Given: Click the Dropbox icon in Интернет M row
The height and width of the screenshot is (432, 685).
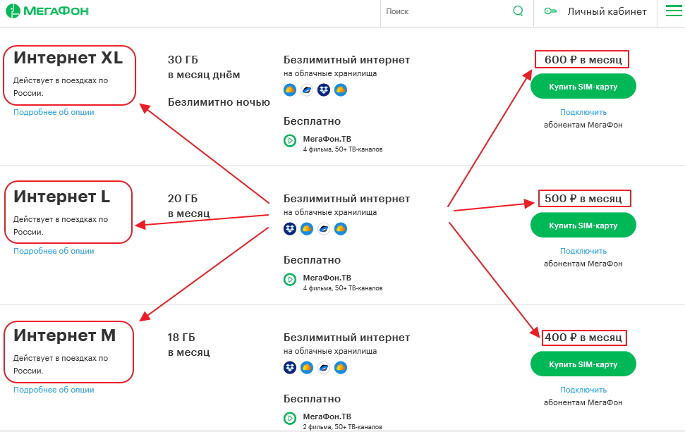Looking at the screenshot, I should tap(290, 367).
